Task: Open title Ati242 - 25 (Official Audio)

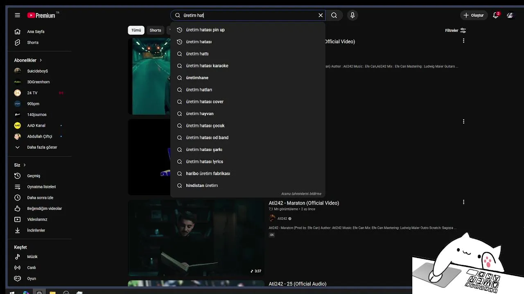Action: [298, 284]
